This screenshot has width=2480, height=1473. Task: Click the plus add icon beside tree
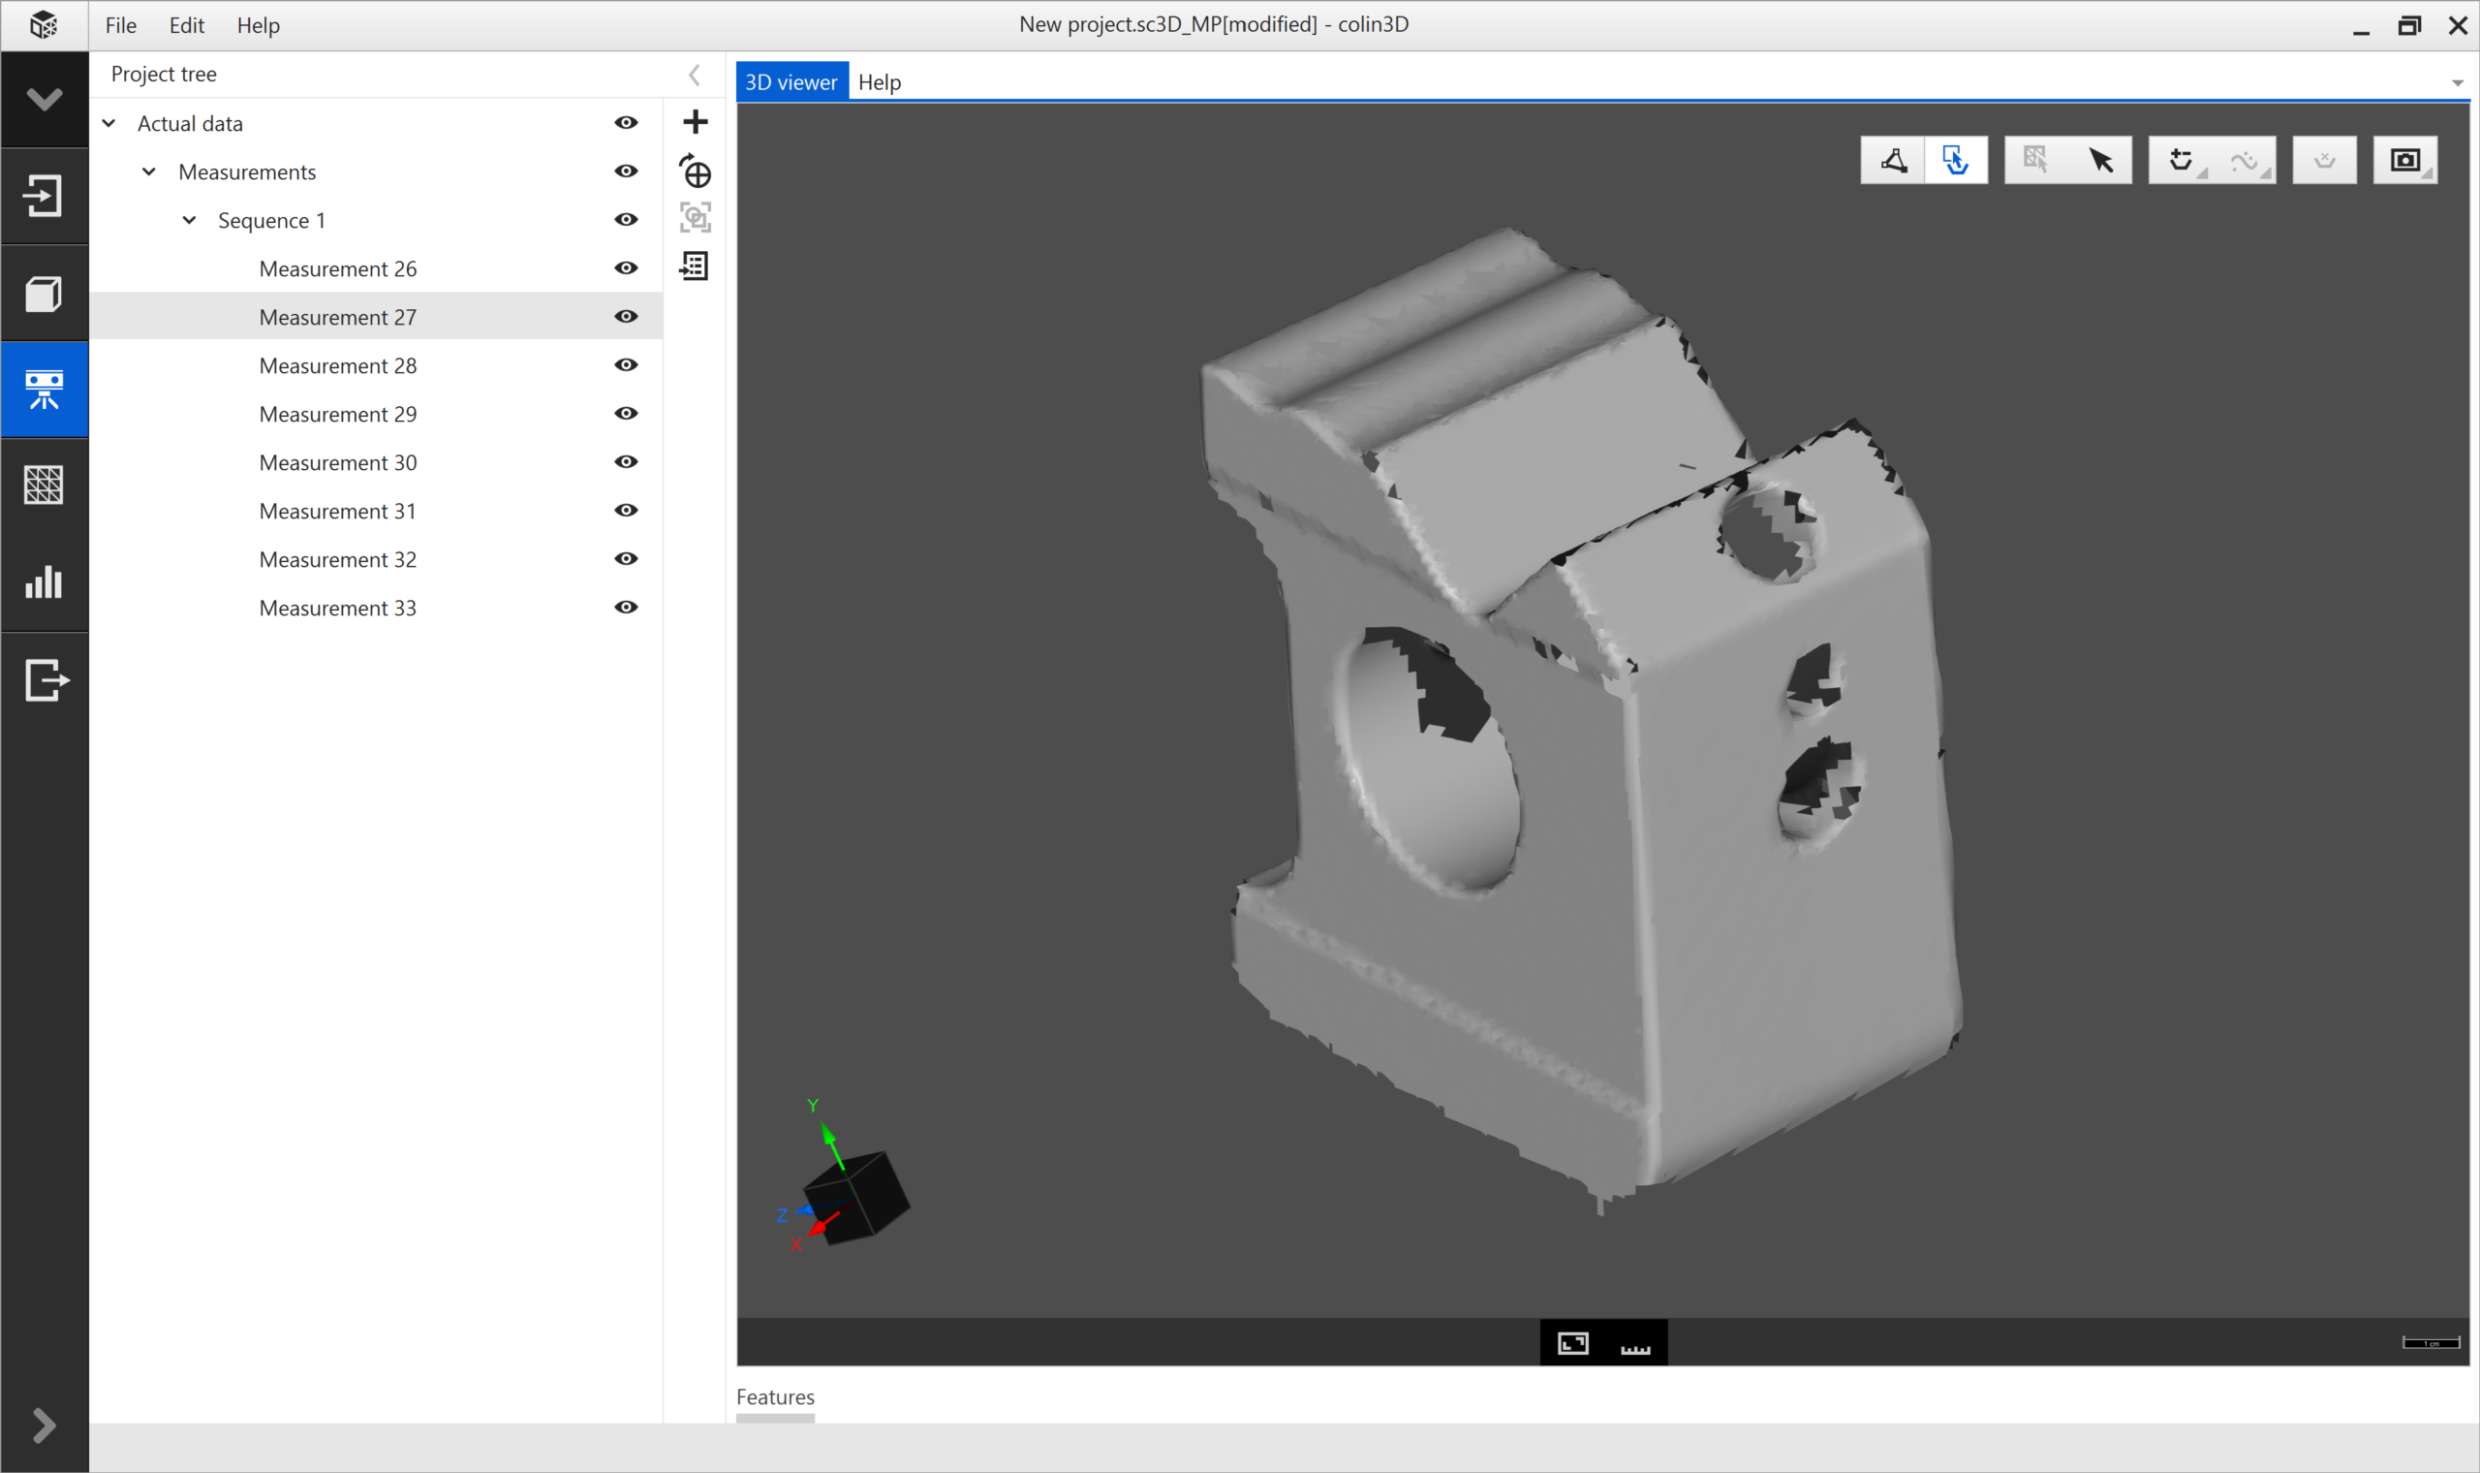(x=696, y=122)
